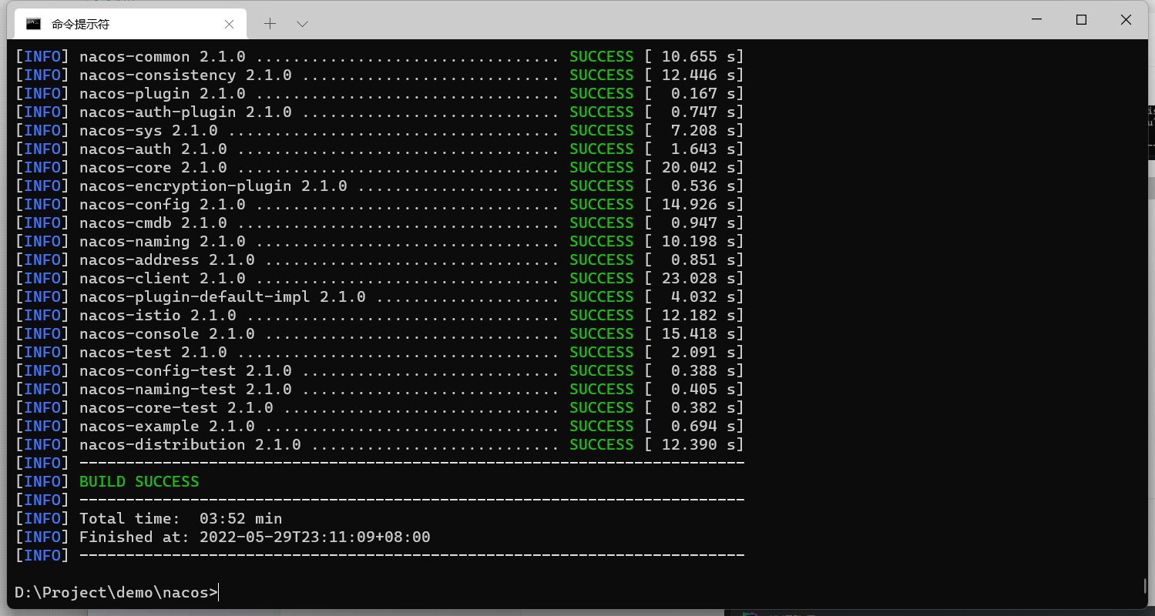Click the nacos-naming 2.1.0 line

click(x=379, y=241)
